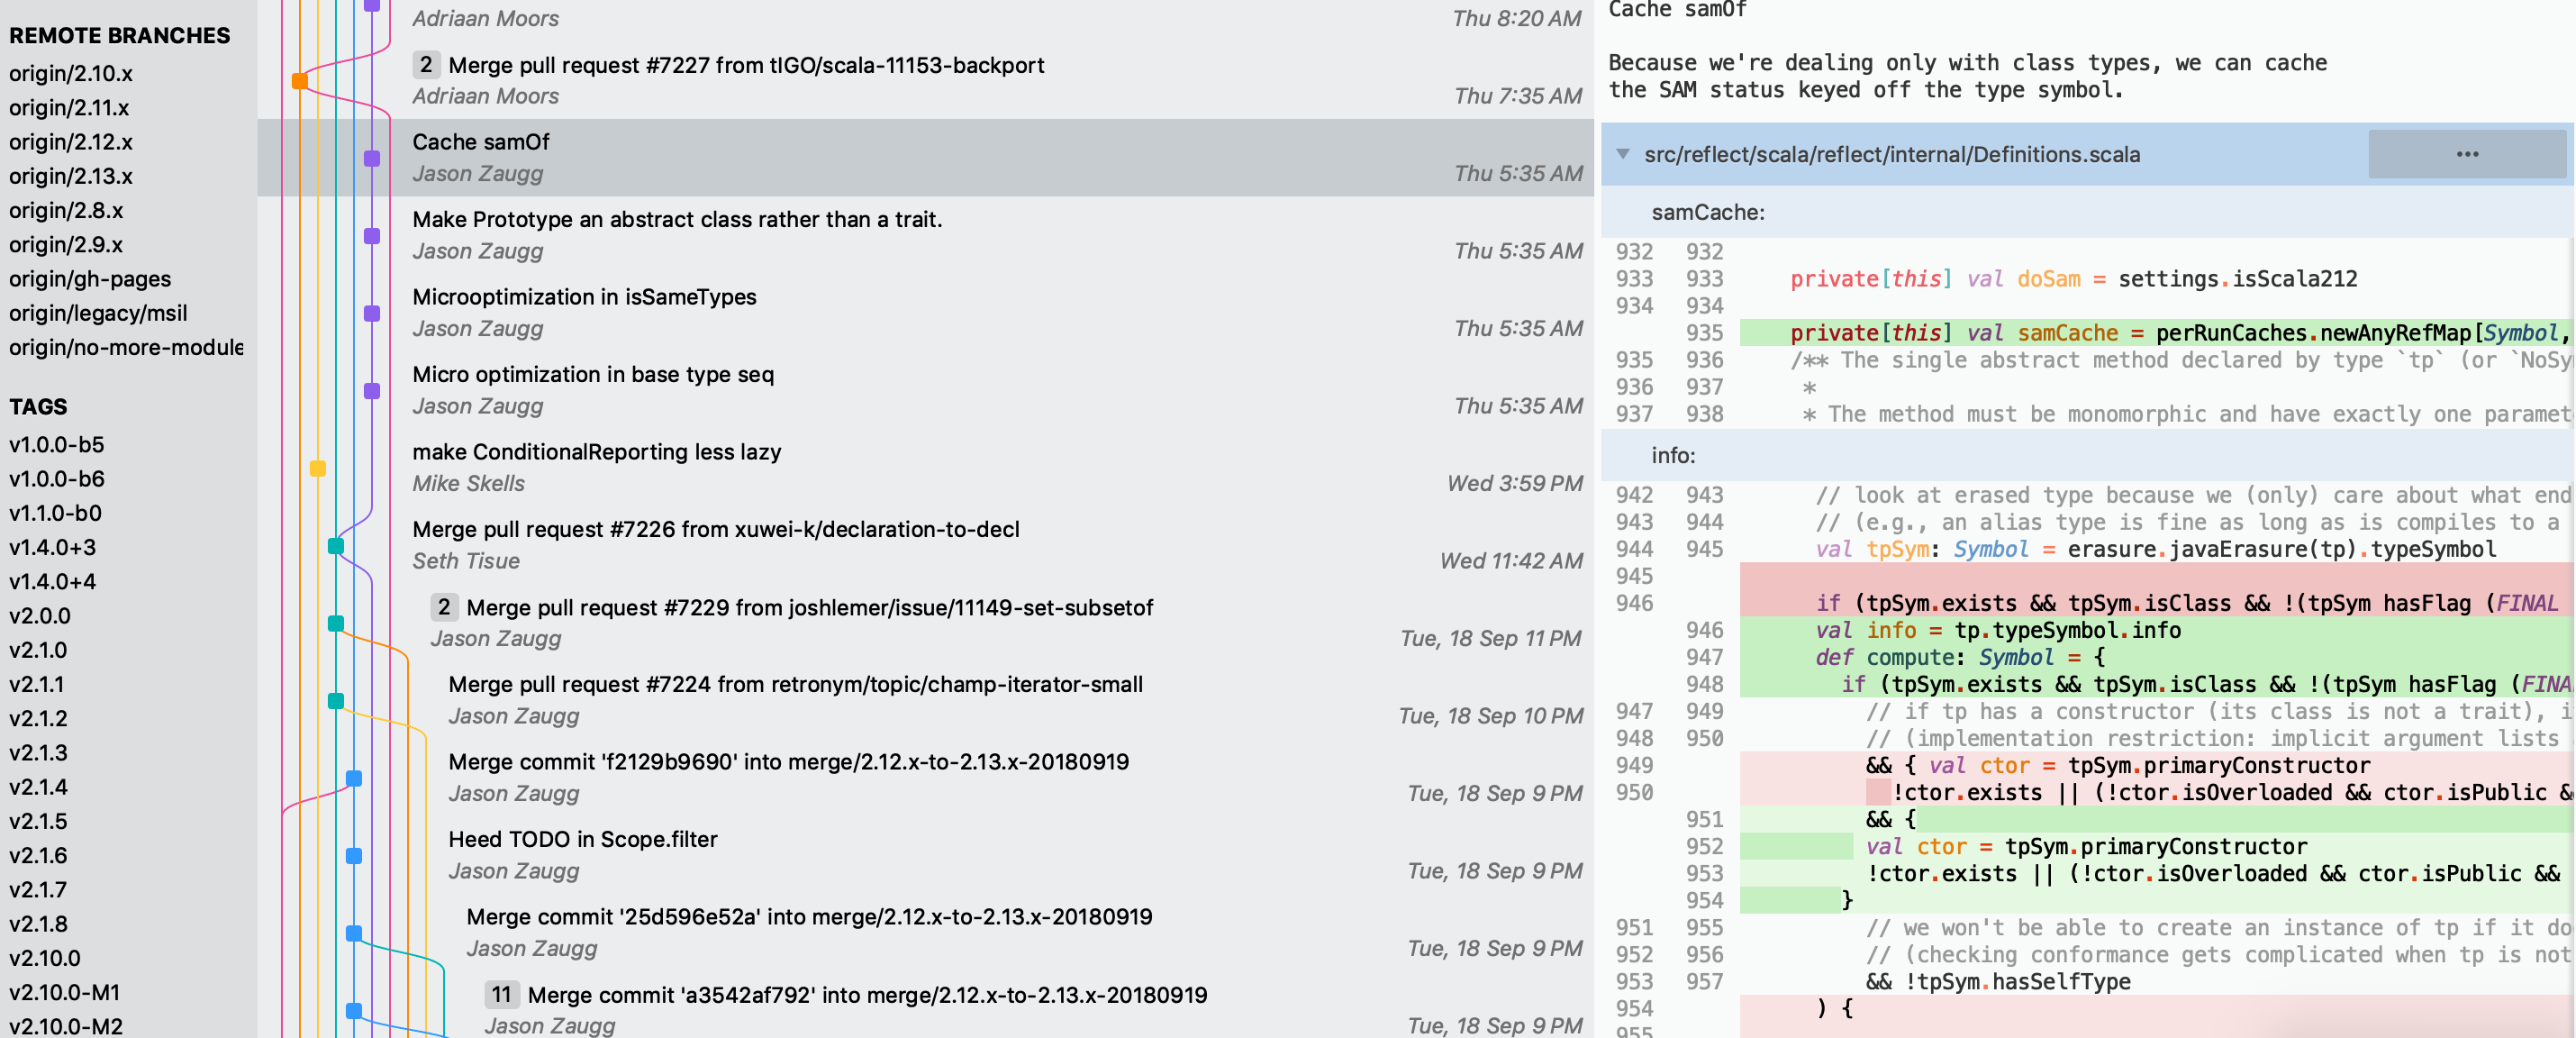Click yellow graph node of ConditionalReporting commit
Image resolution: width=2576 pixels, height=1038 pixels.
318,468
